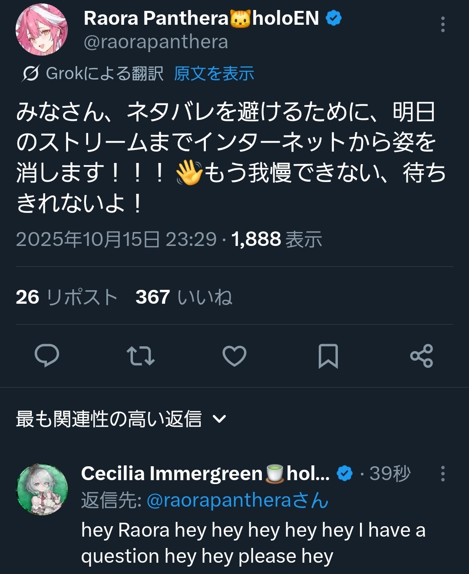Click the Cecilia Immergreen display name
This screenshot has height=574, width=469.
point(172,474)
